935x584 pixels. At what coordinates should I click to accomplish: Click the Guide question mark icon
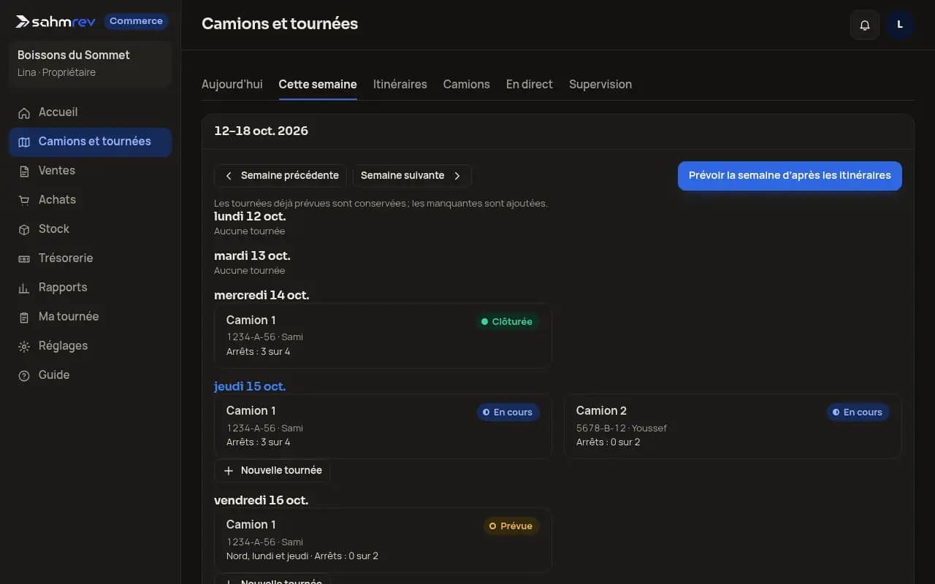(x=24, y=375)
